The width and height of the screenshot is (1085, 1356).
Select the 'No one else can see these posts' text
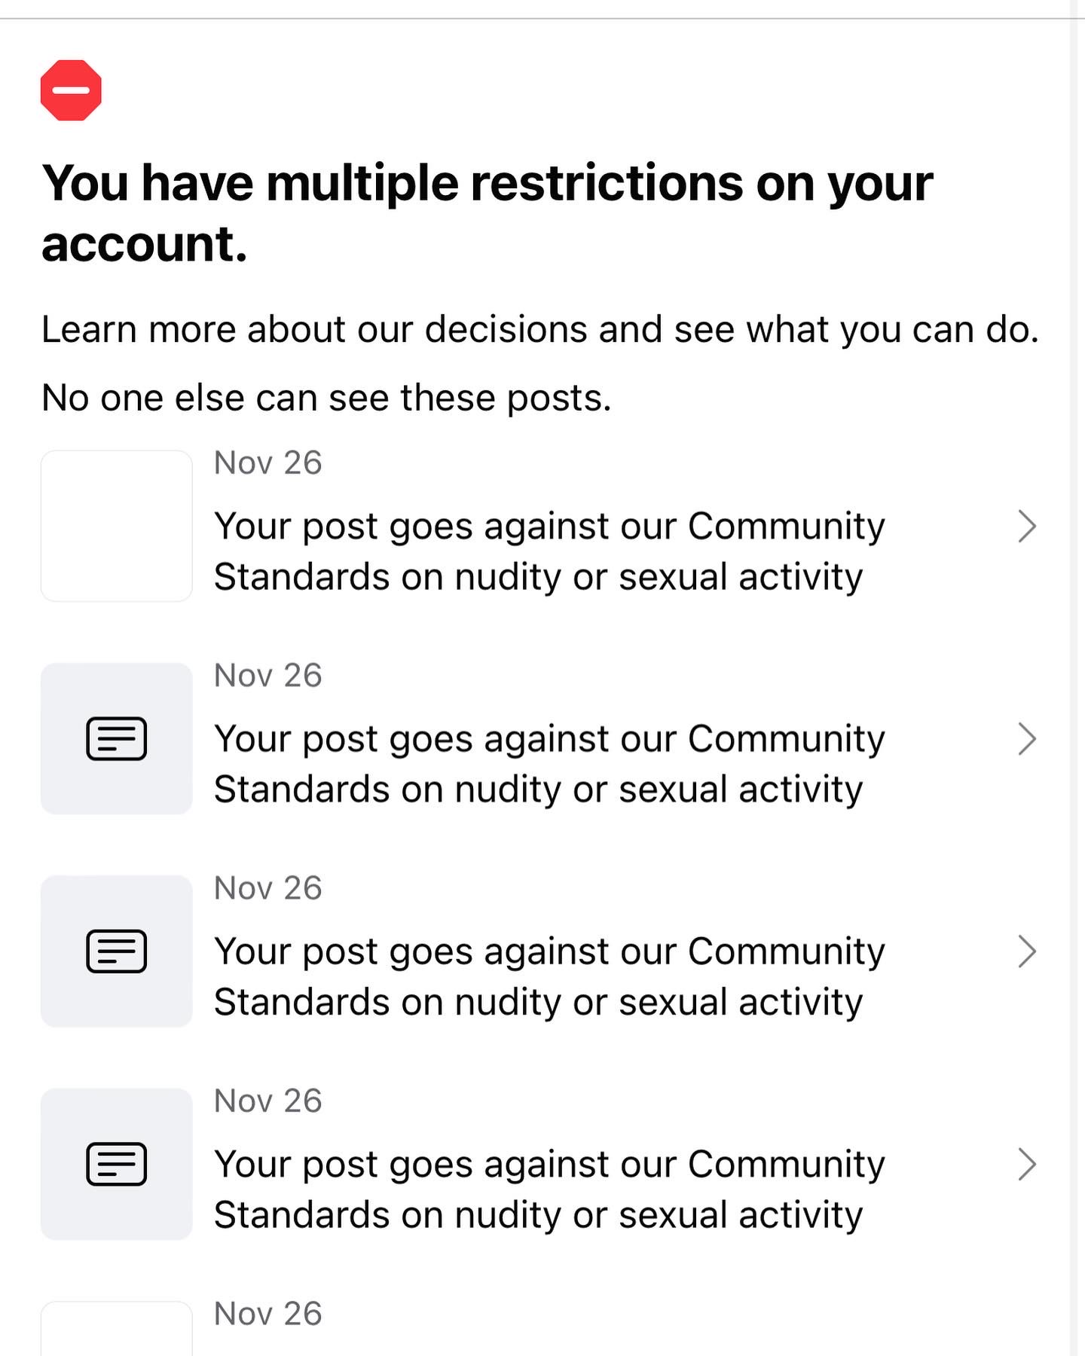325,397
